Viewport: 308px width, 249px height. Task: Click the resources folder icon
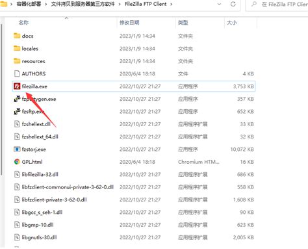click(x=17, y=61)
